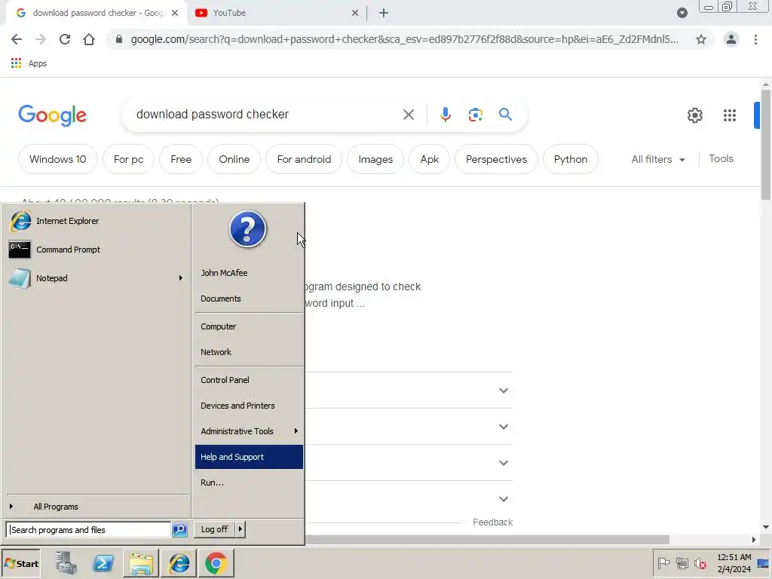Open a new Chrome tab
The width and height of the screenshot is (772, 579).
384,13
